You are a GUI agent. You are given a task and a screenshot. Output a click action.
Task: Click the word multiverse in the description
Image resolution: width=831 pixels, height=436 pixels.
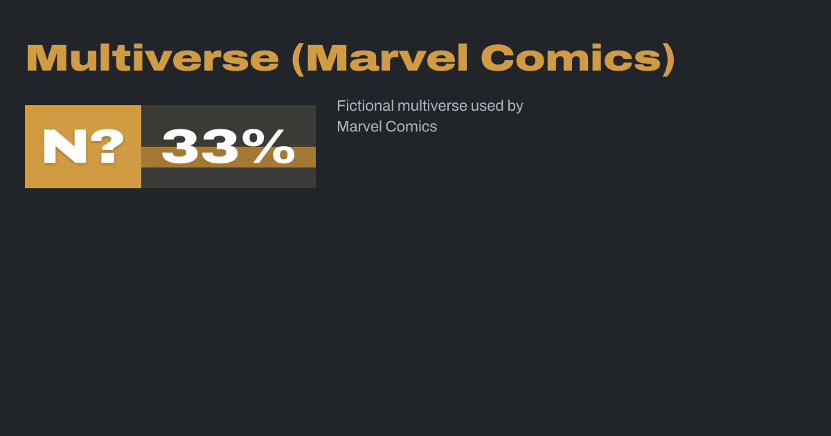click(x=433, y=106)
